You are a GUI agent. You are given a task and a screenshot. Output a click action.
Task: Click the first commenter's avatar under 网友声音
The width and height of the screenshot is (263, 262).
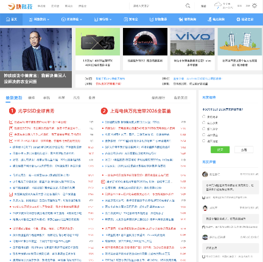pyautogui.click(x=205, y=174)
